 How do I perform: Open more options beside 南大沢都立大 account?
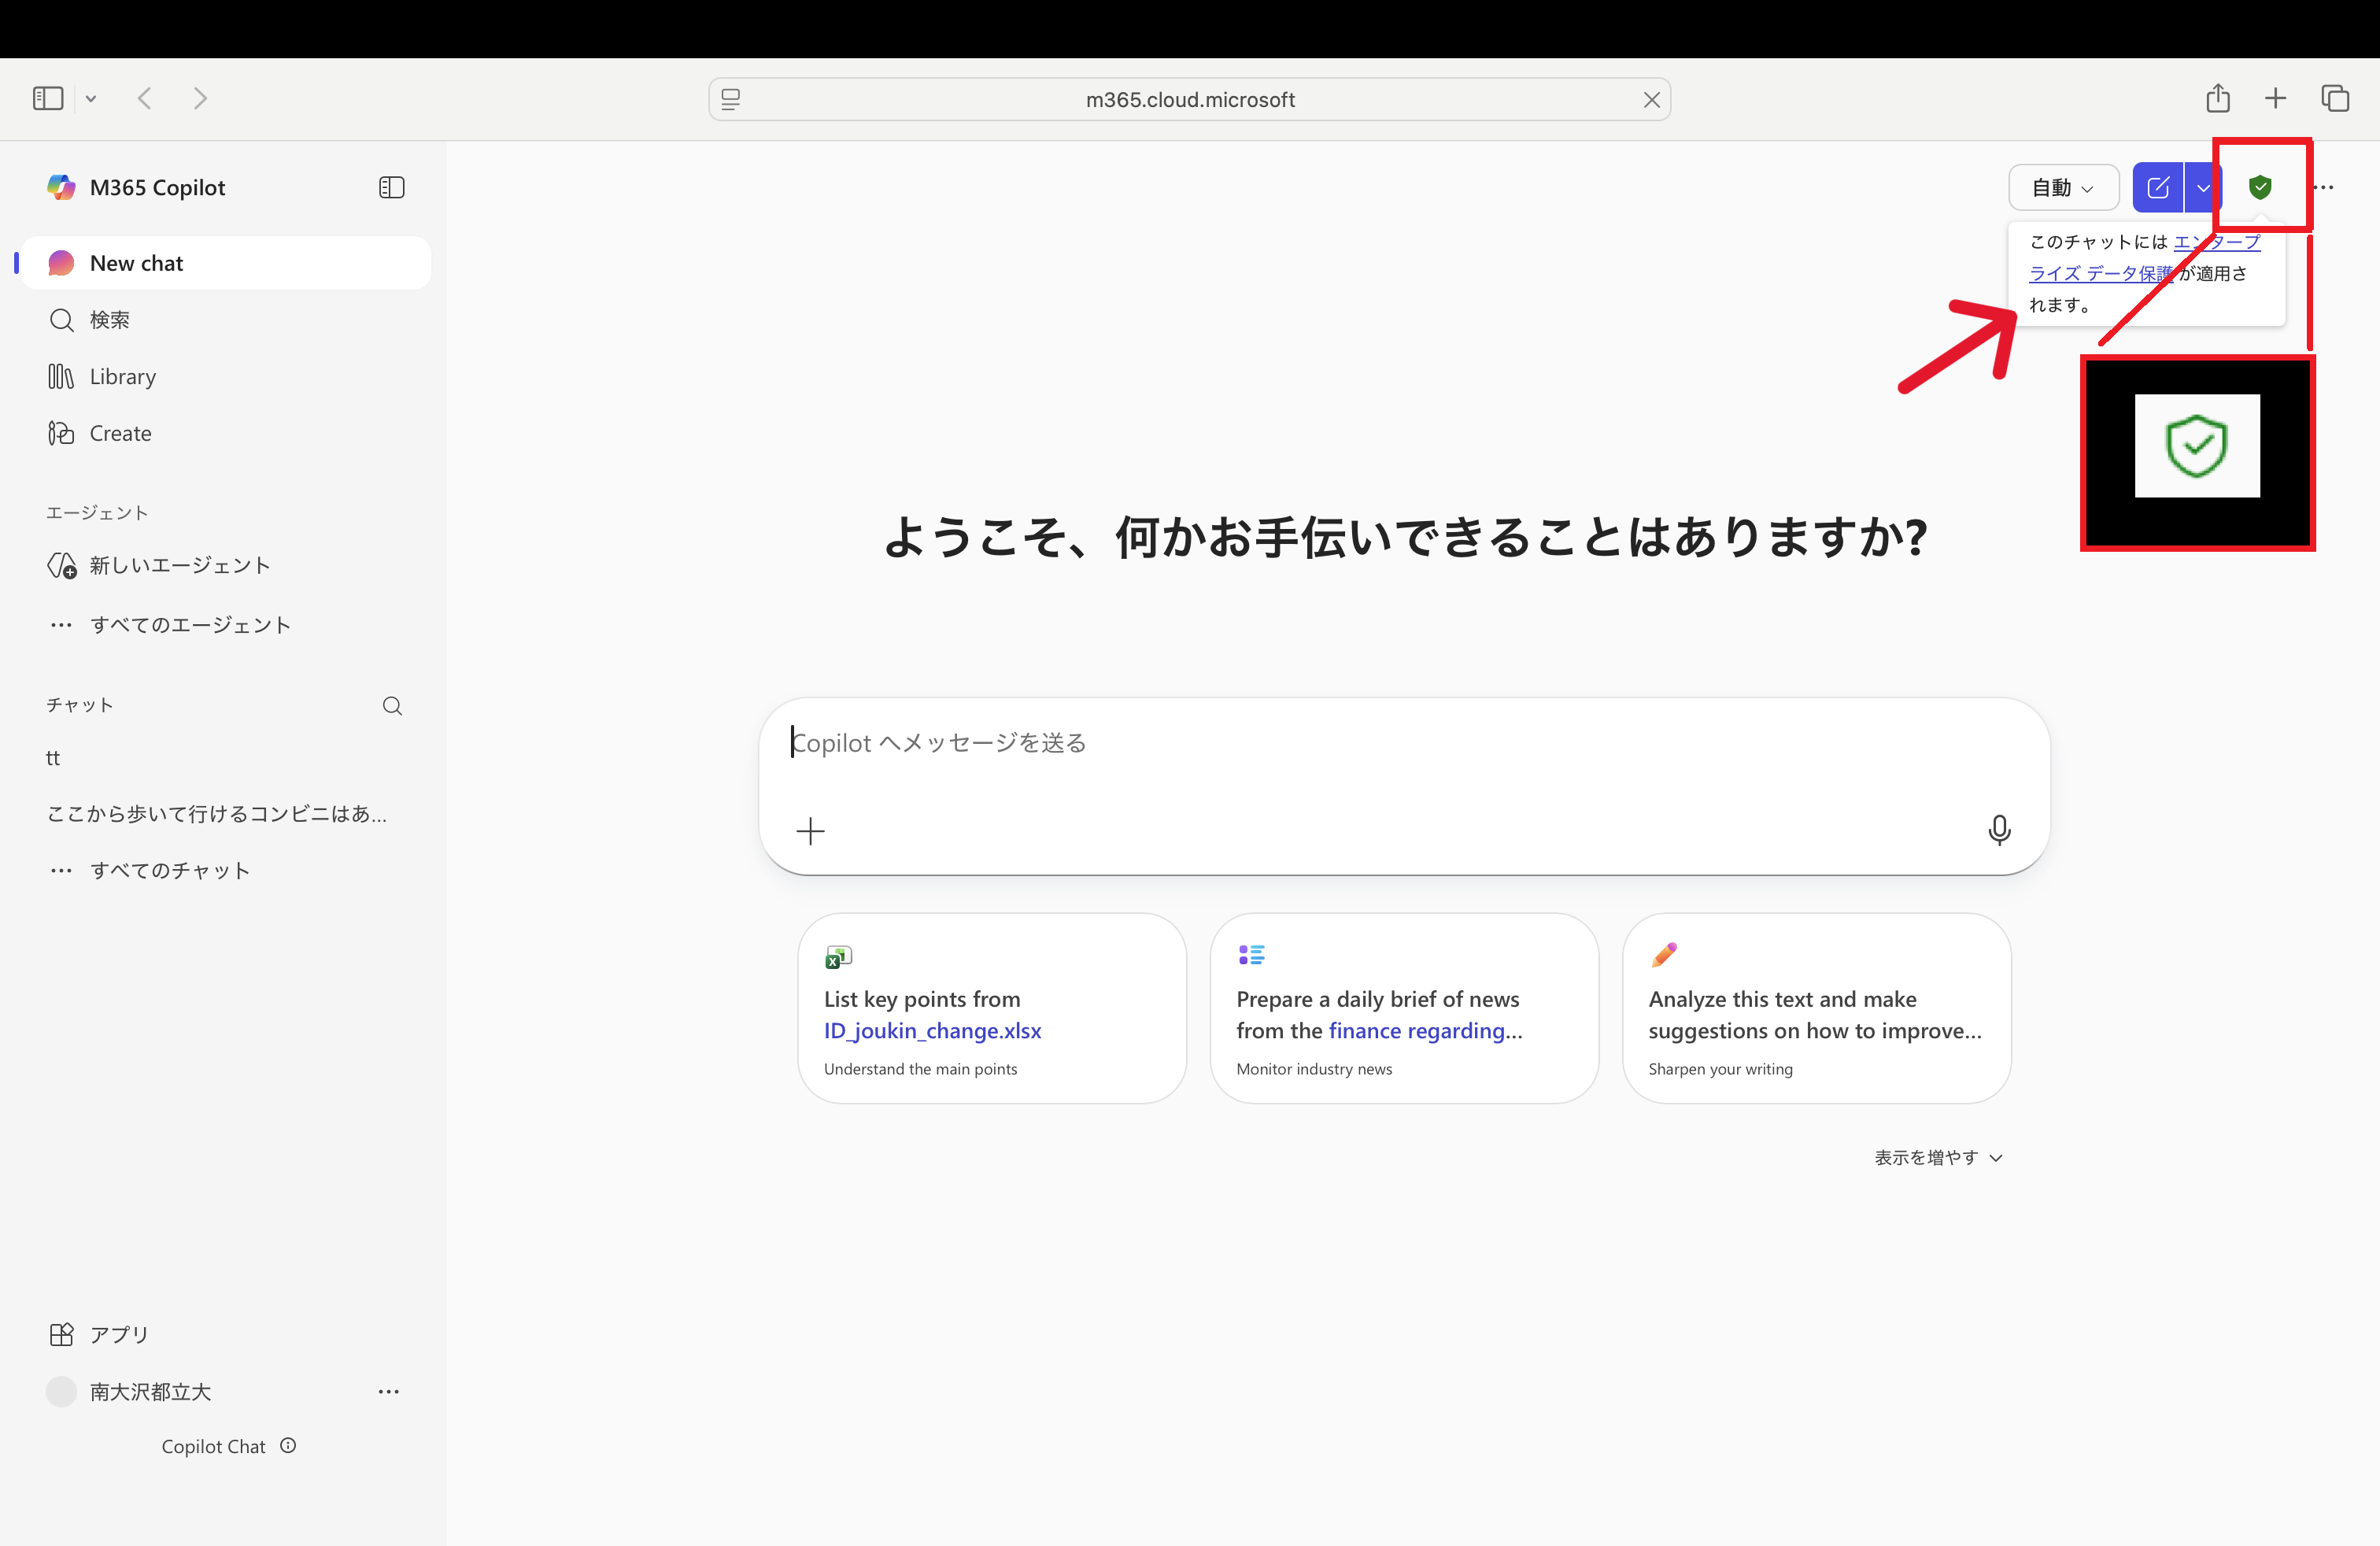[x=388, y=1391]
